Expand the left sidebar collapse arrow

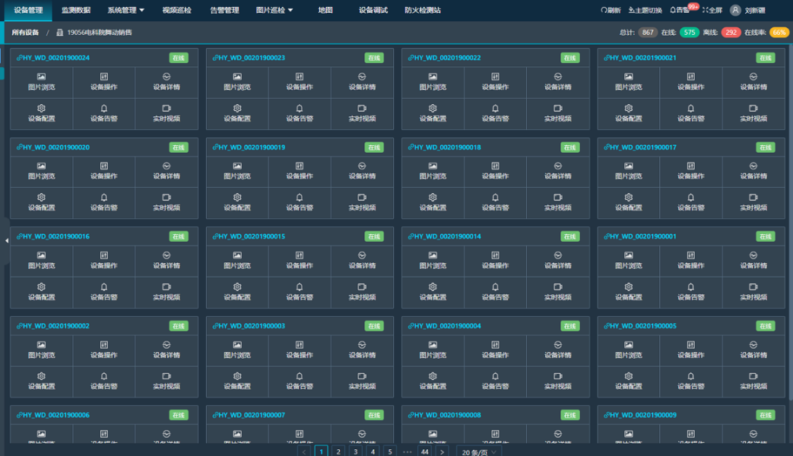pos(6,241)
